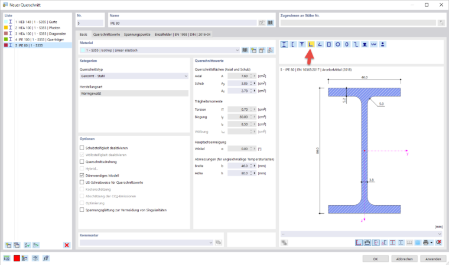Uncheck Dünnwandiges Modell option
Screen dimensions: 449x265
coord(82,175)
